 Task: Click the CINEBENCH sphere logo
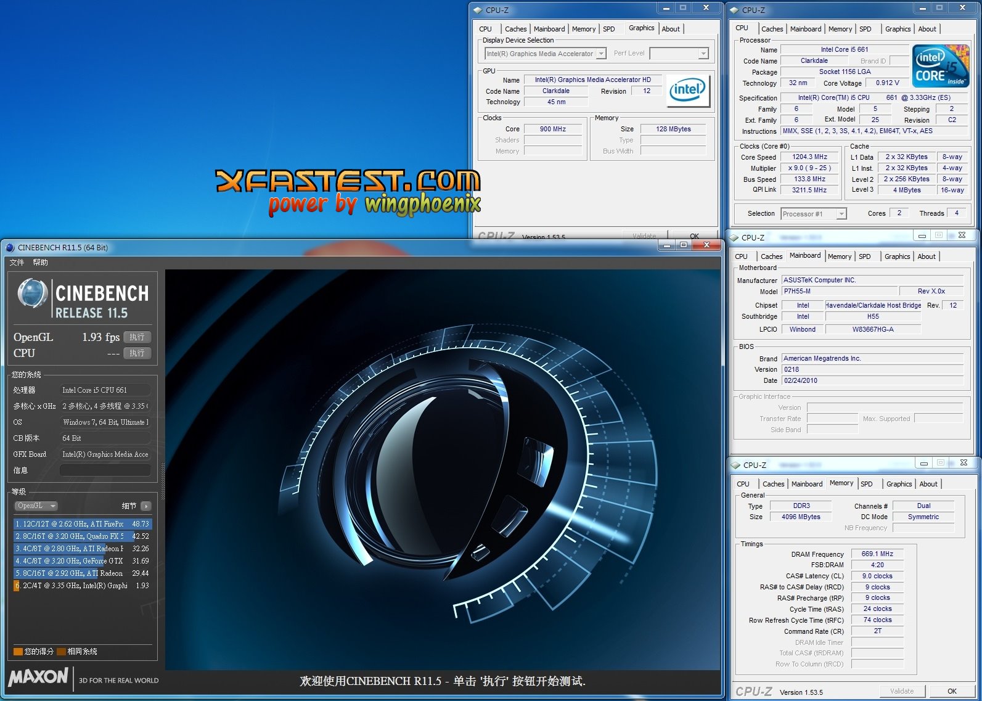coord(33,293)
